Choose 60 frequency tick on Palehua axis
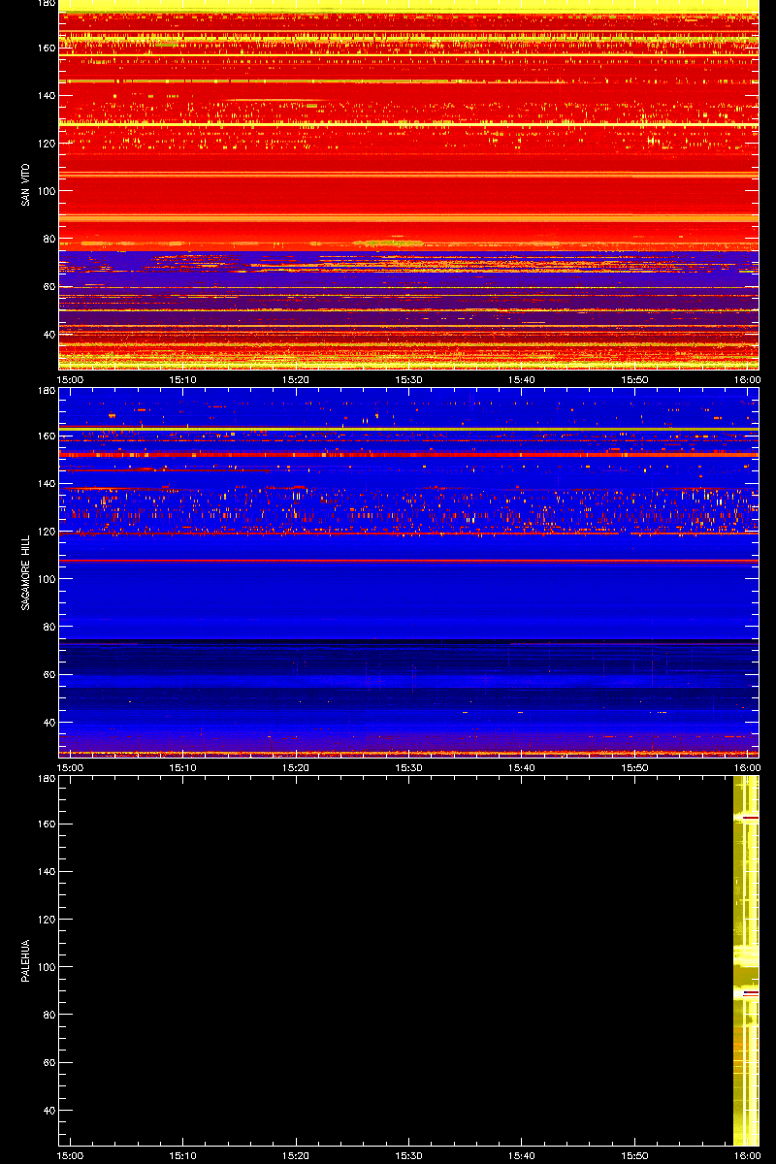Screen dimensions: 776x1164 (48, 1062)
